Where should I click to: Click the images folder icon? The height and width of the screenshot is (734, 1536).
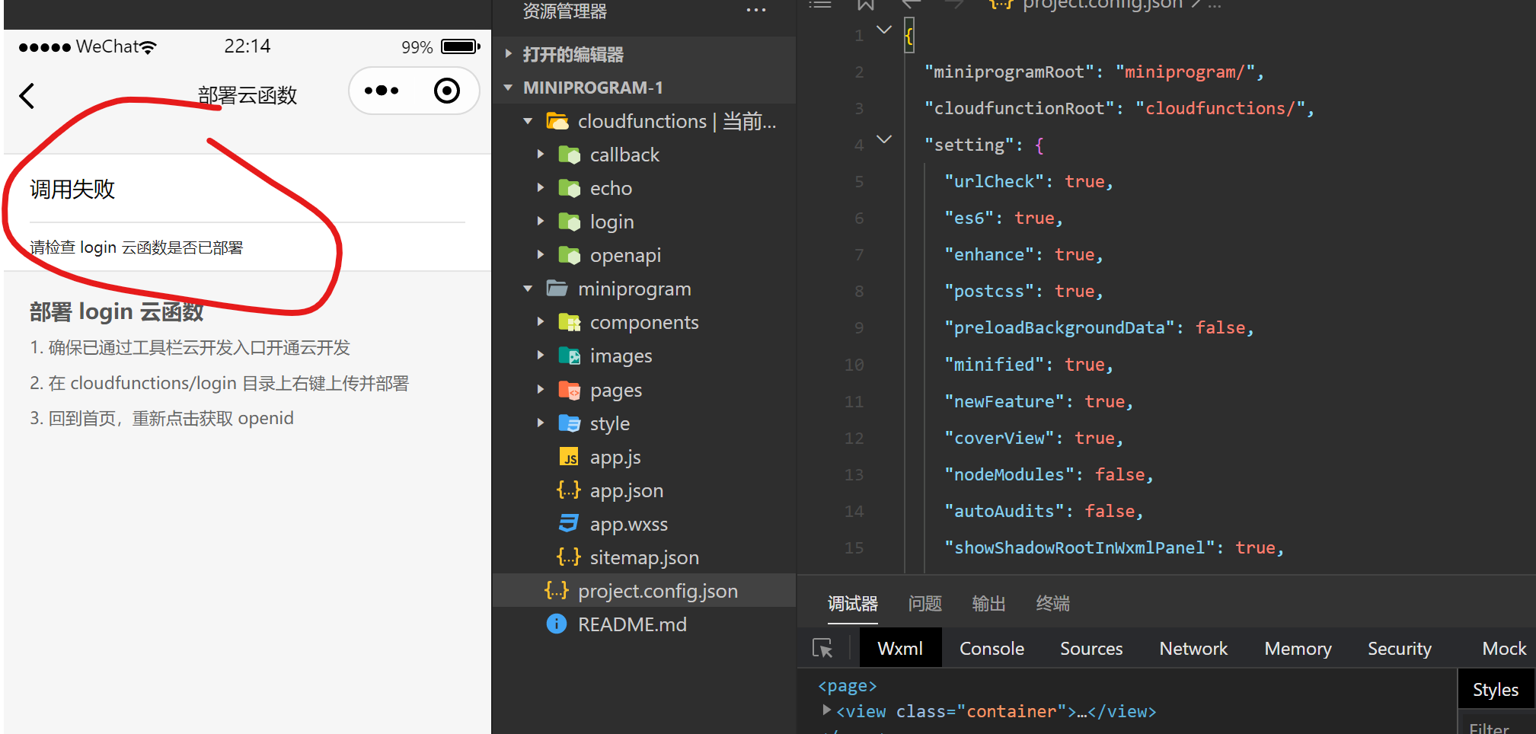(570, 356)
